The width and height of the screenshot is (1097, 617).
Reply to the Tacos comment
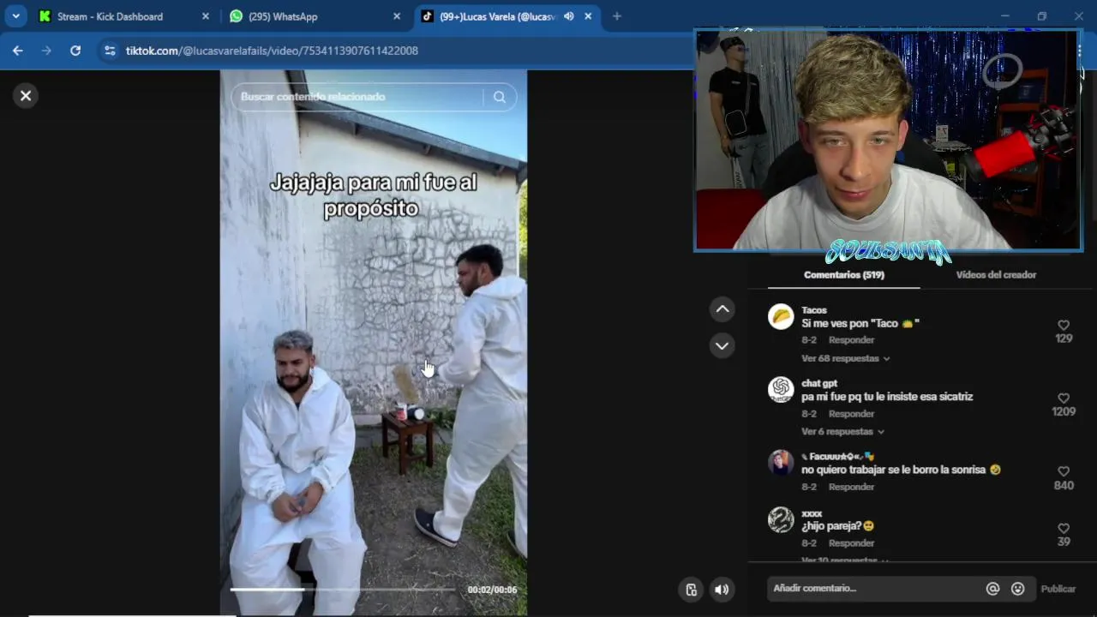(x=851, y=340)
